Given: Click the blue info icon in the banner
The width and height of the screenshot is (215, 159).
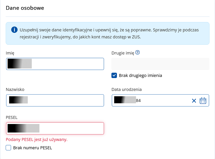Looking at the screenshot, I should coord(14,30).
